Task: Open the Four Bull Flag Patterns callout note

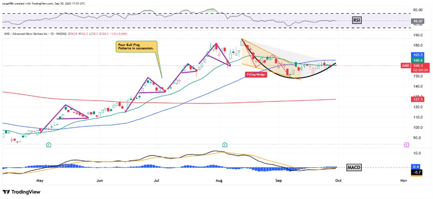Action: [x=137, y=47]
